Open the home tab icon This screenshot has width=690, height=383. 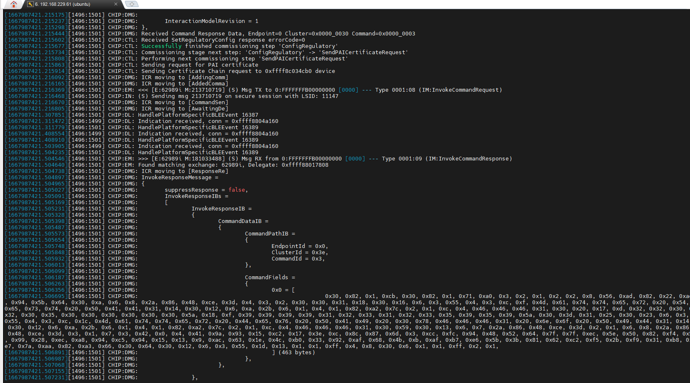[x=13, y=4]
